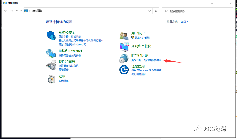Open the Network and Internet globe icon
The image size is (237, 139).
click(x=51, y=53)
